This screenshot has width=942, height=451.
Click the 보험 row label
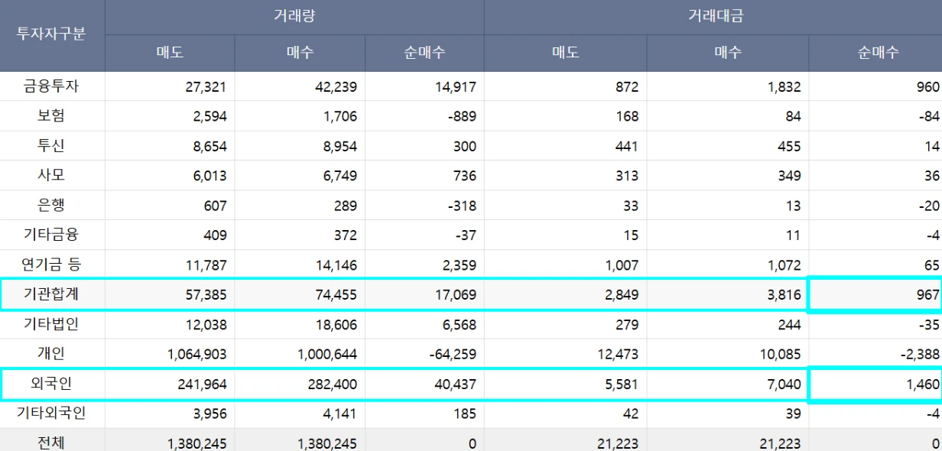point(51,116)
